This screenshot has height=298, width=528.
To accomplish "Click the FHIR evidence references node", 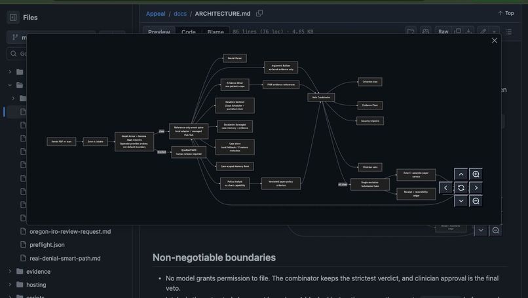I will click(x=281, y=84).
